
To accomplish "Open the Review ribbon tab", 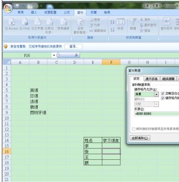I will tap(94, 12).
